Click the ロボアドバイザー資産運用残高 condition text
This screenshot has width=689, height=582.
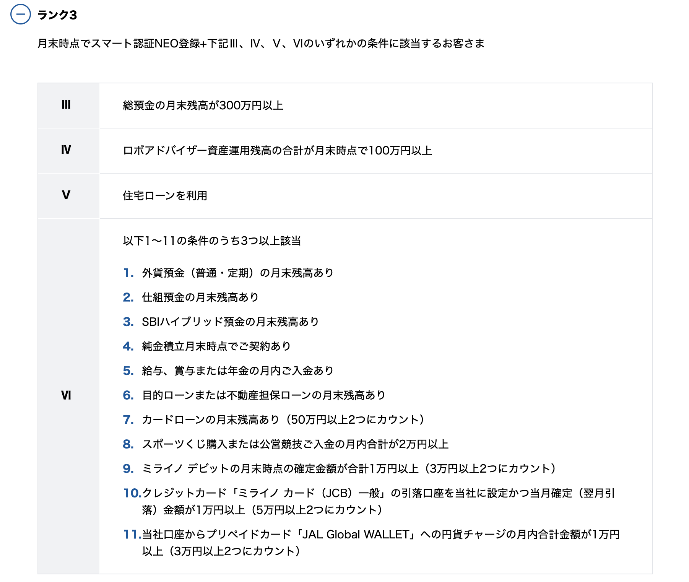(277, 151)
